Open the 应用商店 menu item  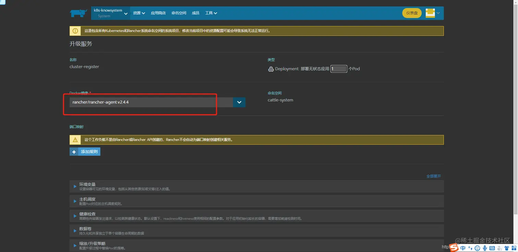click(158, 13)
